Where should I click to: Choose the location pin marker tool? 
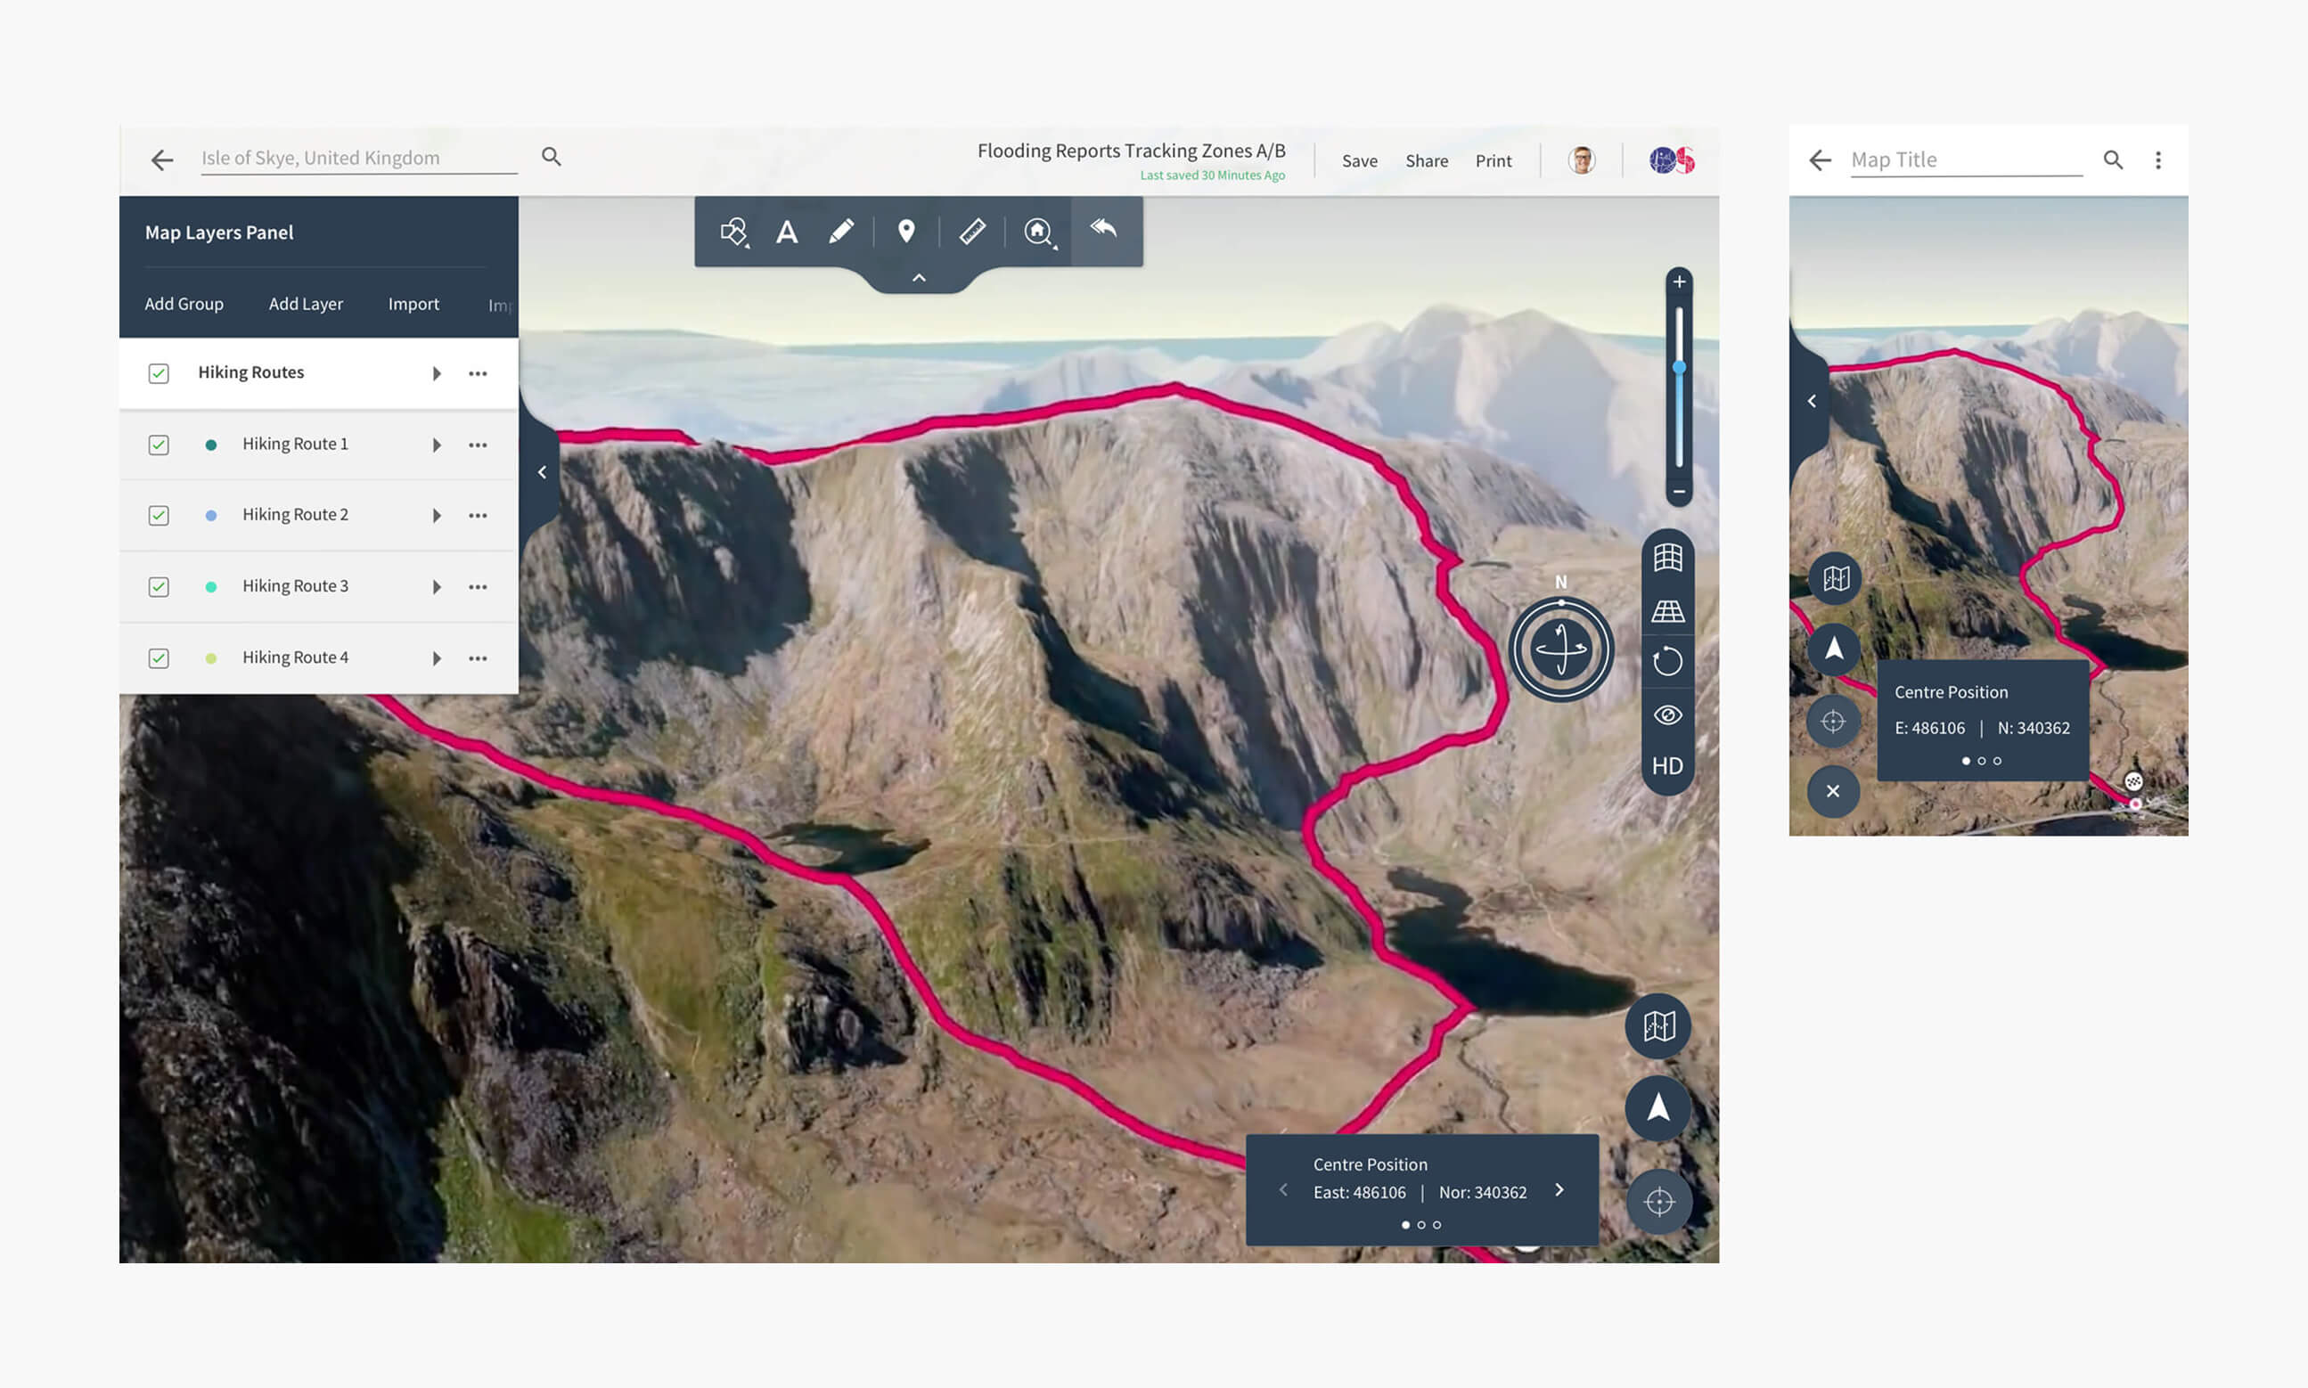(x=905, y=231)
